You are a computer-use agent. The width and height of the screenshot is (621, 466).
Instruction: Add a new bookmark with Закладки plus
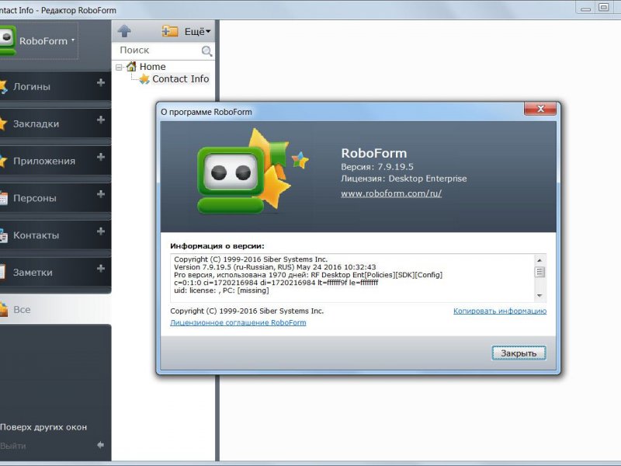101,120
